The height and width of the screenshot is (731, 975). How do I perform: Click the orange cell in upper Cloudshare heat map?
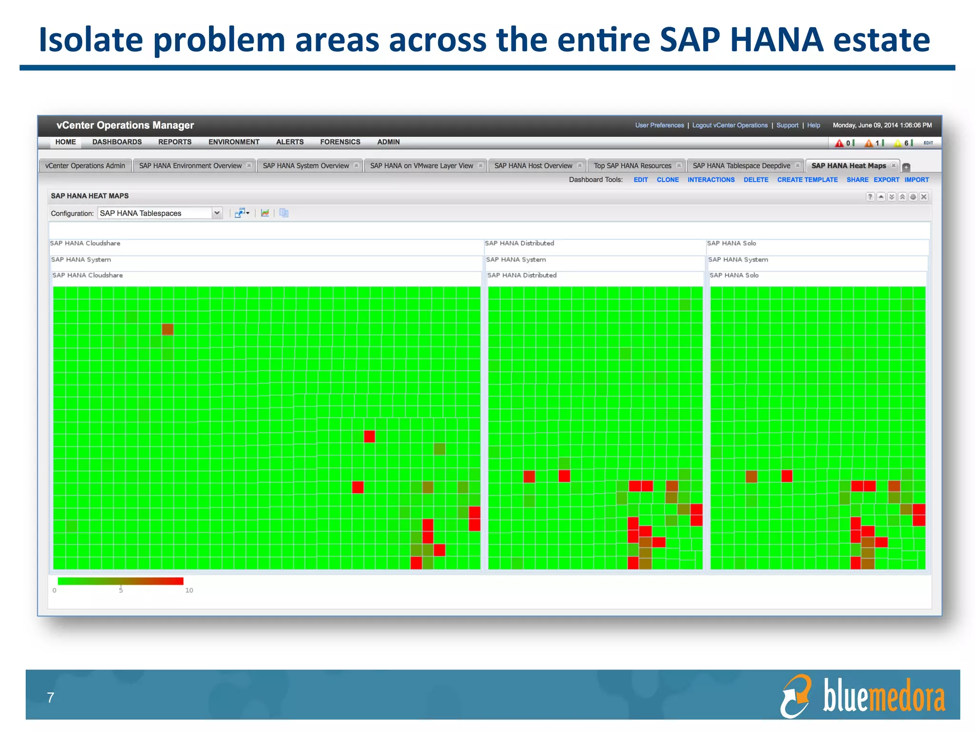pyautogui.click(x=168, y=329)
